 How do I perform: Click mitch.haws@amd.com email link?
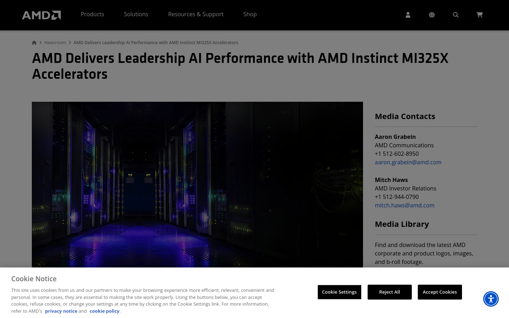point(404,205)
